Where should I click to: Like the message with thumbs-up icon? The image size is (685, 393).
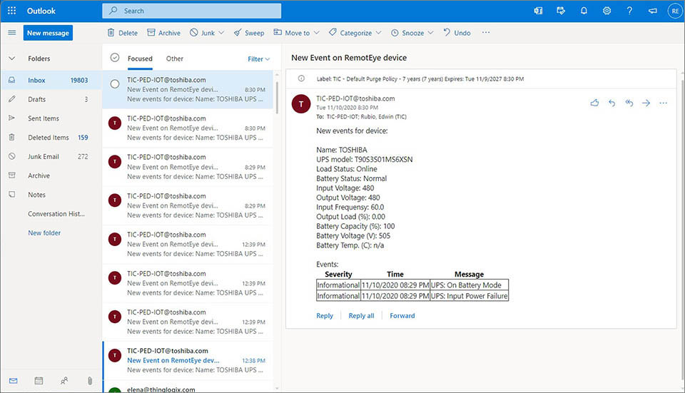(x=594, y=103)
